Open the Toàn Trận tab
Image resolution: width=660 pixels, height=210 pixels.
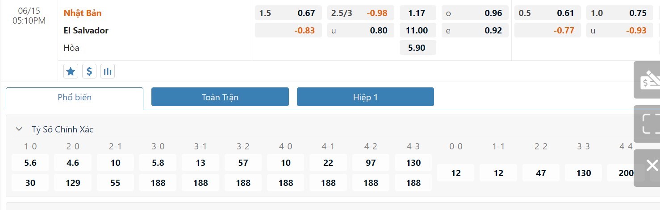point(220,97)
